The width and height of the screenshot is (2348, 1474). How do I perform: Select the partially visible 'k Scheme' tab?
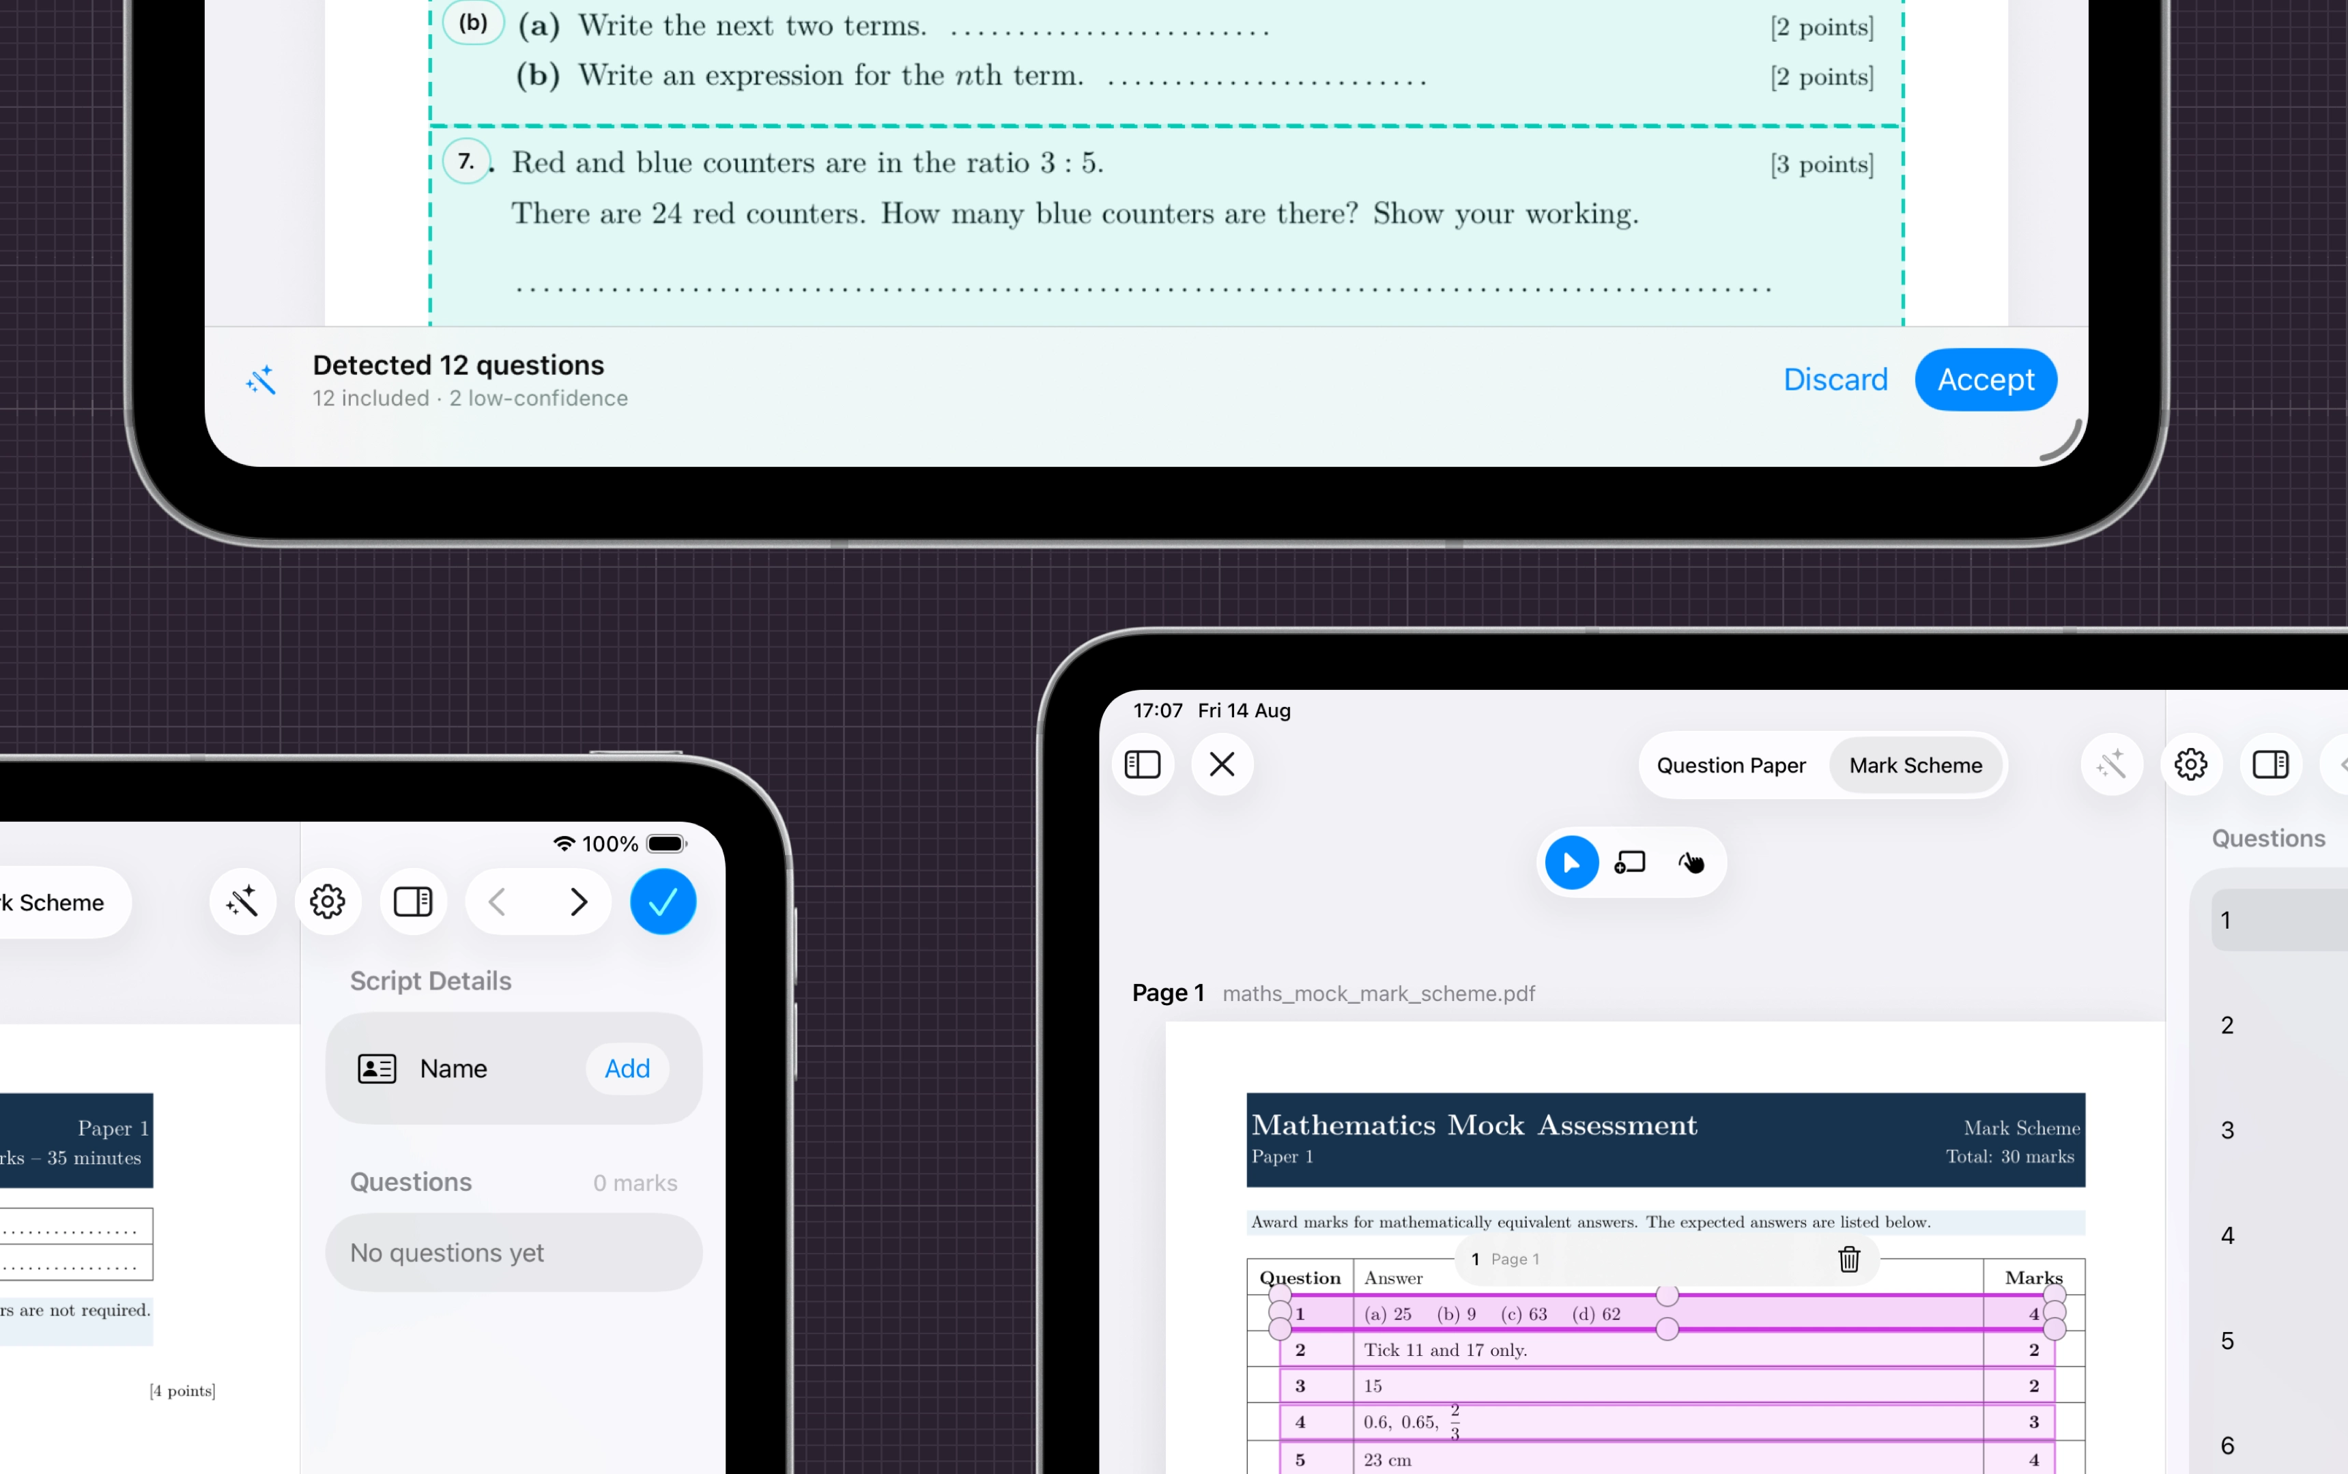[x=53, y=903]
